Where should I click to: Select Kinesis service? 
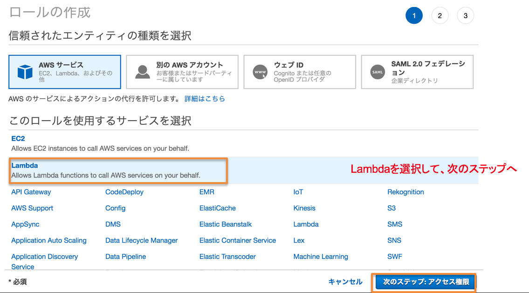tap(304, 208)
